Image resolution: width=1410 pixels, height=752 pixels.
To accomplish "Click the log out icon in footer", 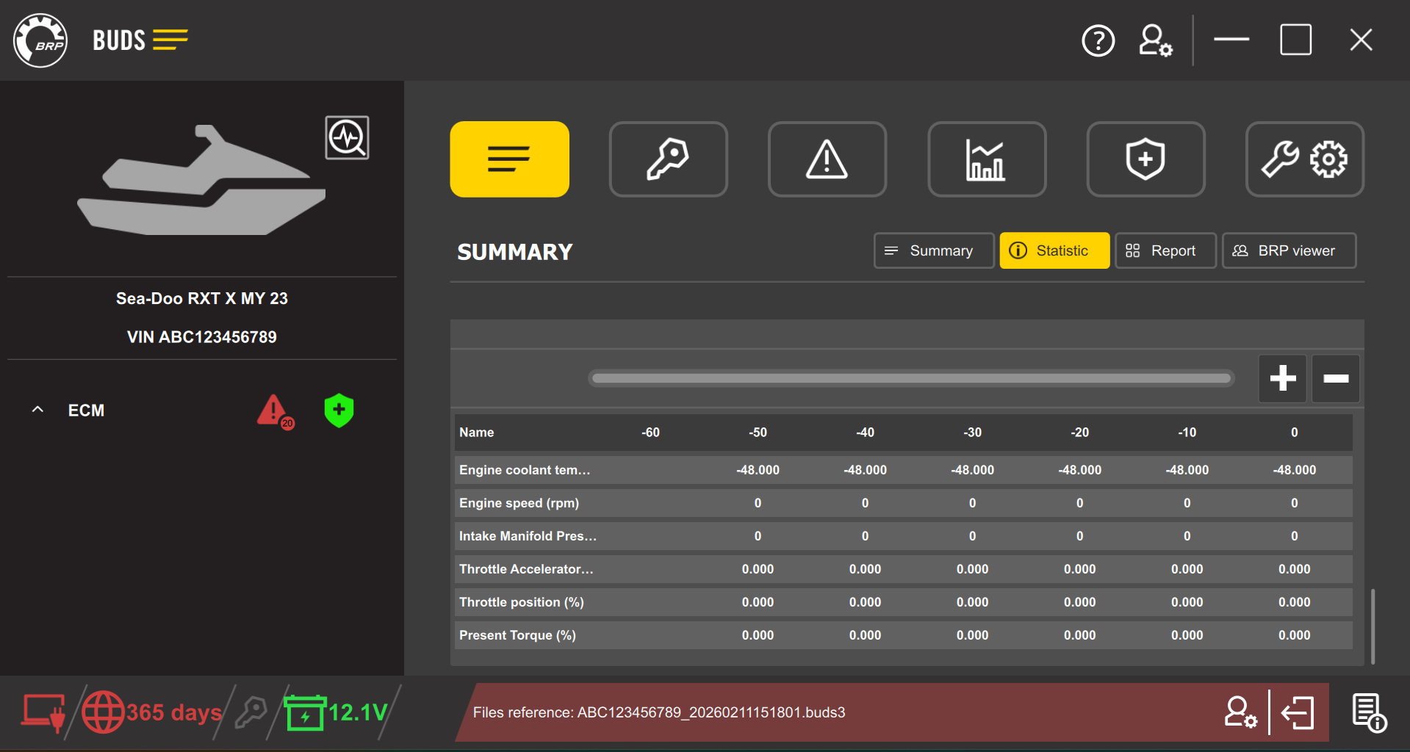I will 1298,712.
